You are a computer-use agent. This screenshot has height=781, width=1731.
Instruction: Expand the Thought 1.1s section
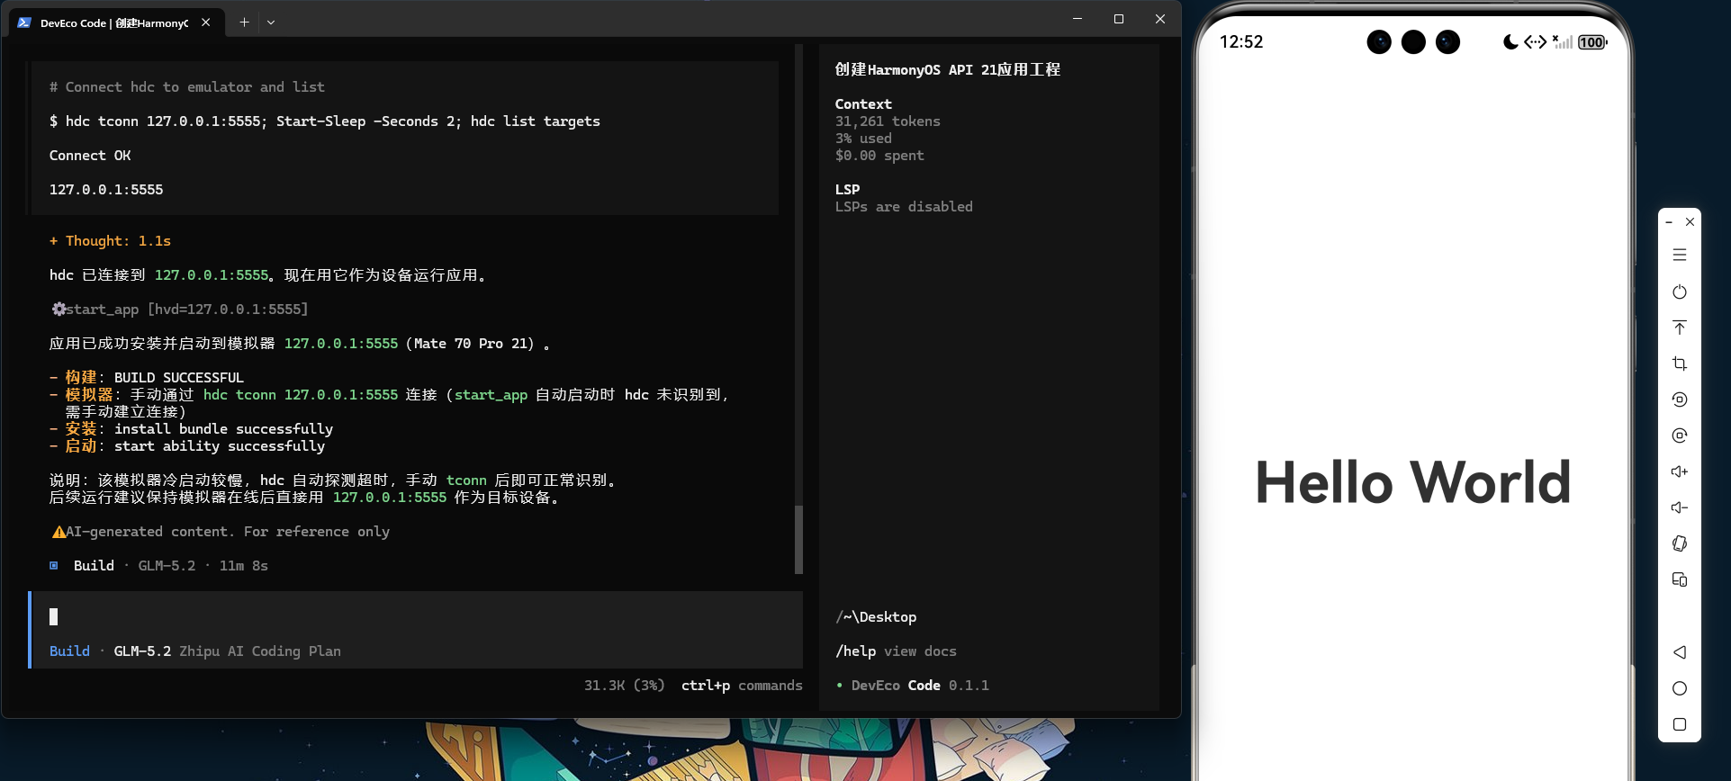[x=110, y=241]
